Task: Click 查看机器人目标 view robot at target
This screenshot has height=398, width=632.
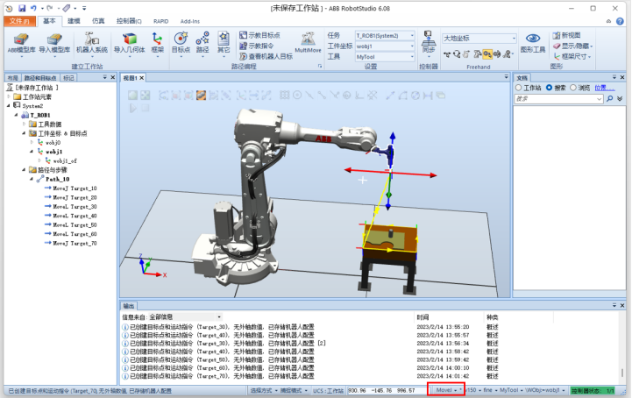Action: point(266,56)
